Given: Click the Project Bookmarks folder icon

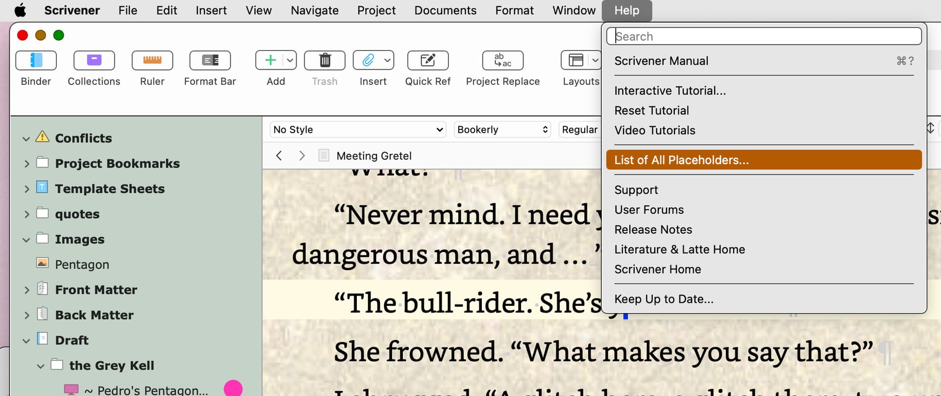Looking at the screenshot, I should 43,162.
